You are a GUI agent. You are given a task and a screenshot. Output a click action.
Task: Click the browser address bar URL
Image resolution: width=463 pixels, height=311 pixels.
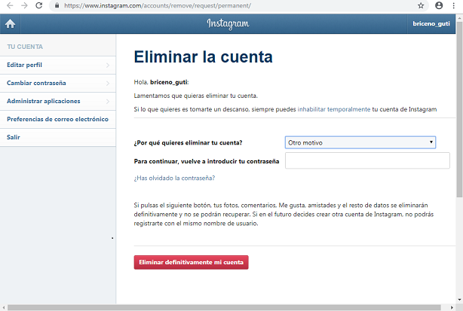point(158,5)
